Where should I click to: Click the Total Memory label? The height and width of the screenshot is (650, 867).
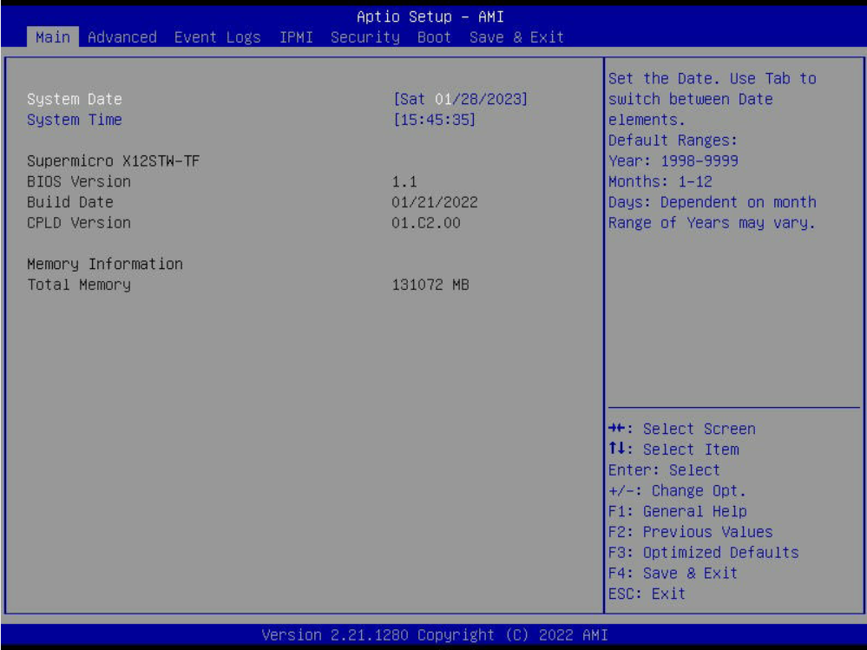pyautogui.click(x=79, y=285)
